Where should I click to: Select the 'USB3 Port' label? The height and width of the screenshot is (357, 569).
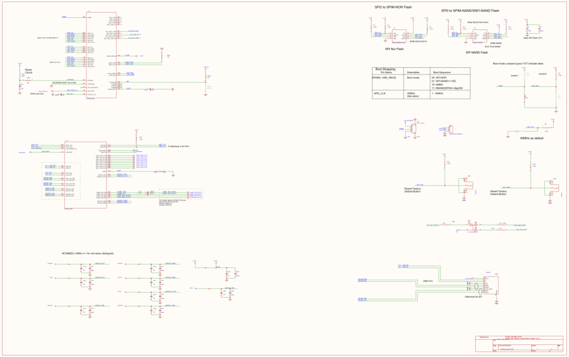427,281
